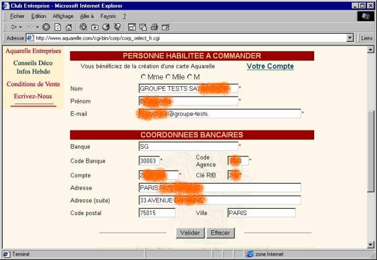
Task: Click the 'zone Internet' status text
Action: [269, 254]
